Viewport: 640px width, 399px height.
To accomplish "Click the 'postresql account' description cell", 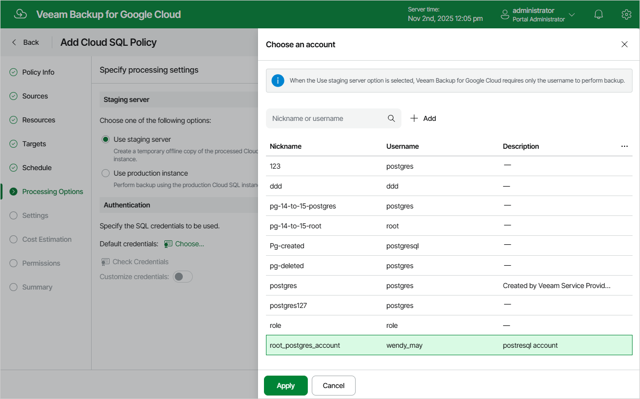I will (530, 345).
